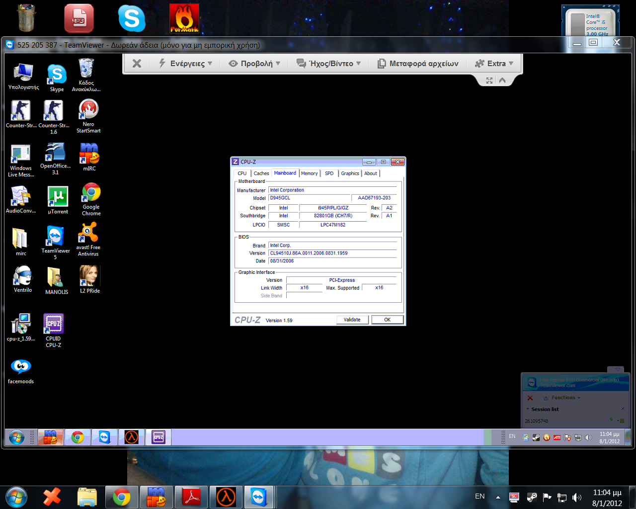Click remote Windows Start button
The height and width of the screenshot is (509, 636).
coord(16,437)
